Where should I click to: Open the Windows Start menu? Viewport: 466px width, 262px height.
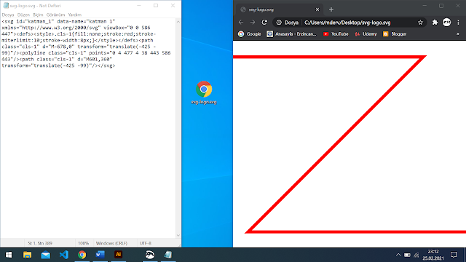[x=9, y=255]
